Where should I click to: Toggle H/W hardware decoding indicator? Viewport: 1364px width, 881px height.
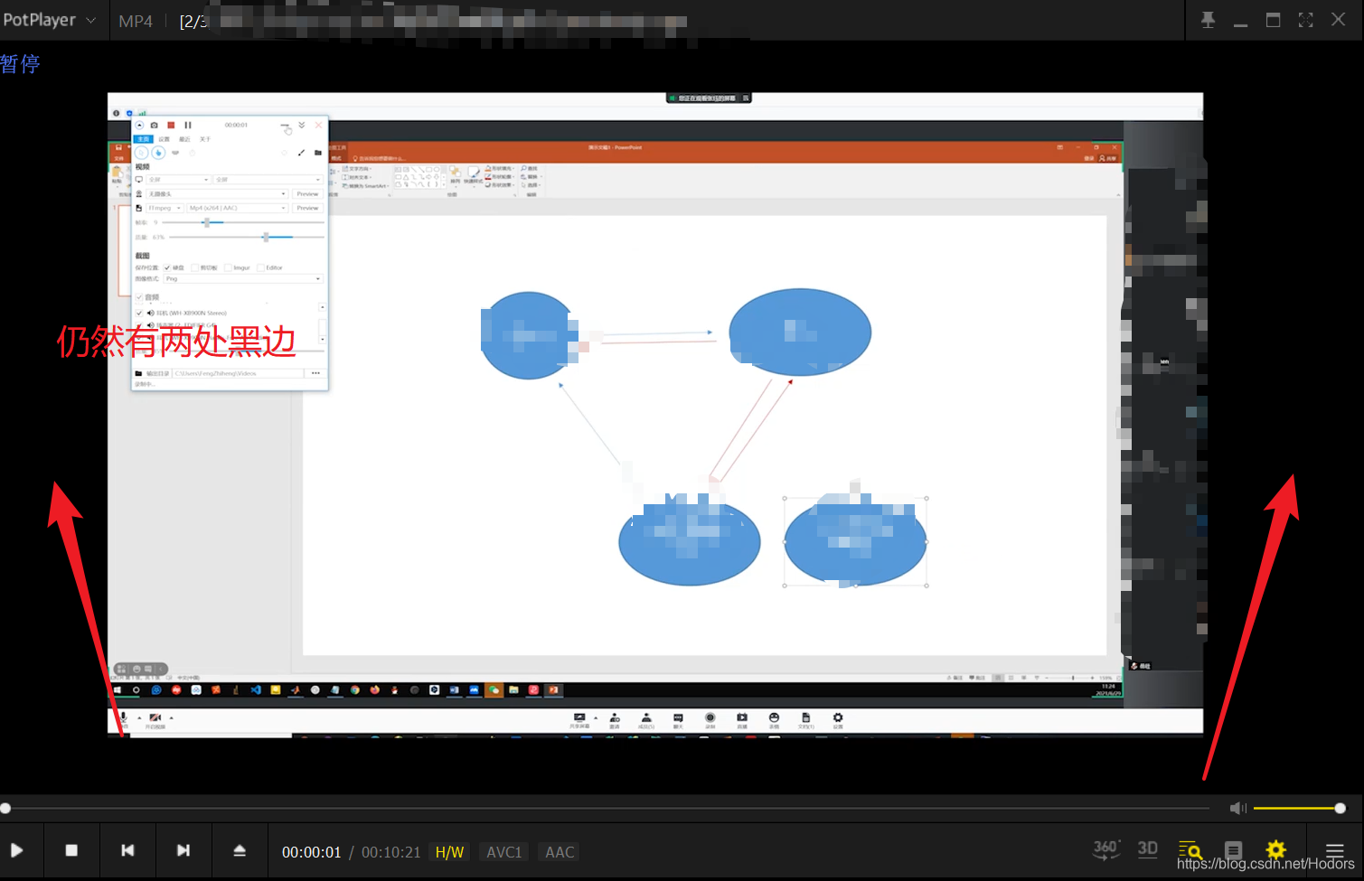pyautogui.click(x=449, y=852)
